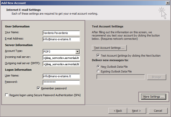
Task: Uncheck the Remember password checkbox
Action: 39,88
